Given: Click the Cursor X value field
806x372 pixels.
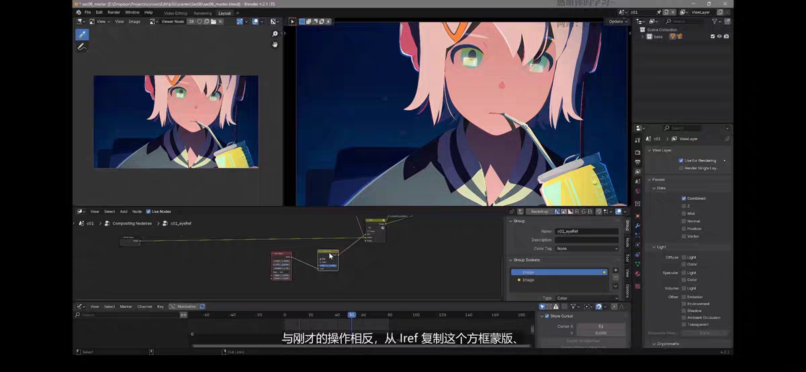Looking at the screenshot, I should pos(601,326).
